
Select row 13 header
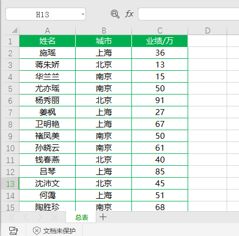pyautogui.click(x=10, y=184)
